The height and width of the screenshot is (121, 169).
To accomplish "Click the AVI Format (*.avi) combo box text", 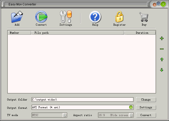I will tap(46, 107).
